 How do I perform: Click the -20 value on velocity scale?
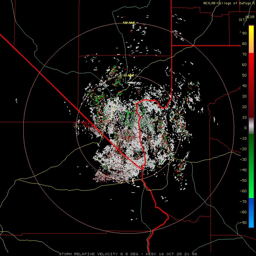click(243, 149)
